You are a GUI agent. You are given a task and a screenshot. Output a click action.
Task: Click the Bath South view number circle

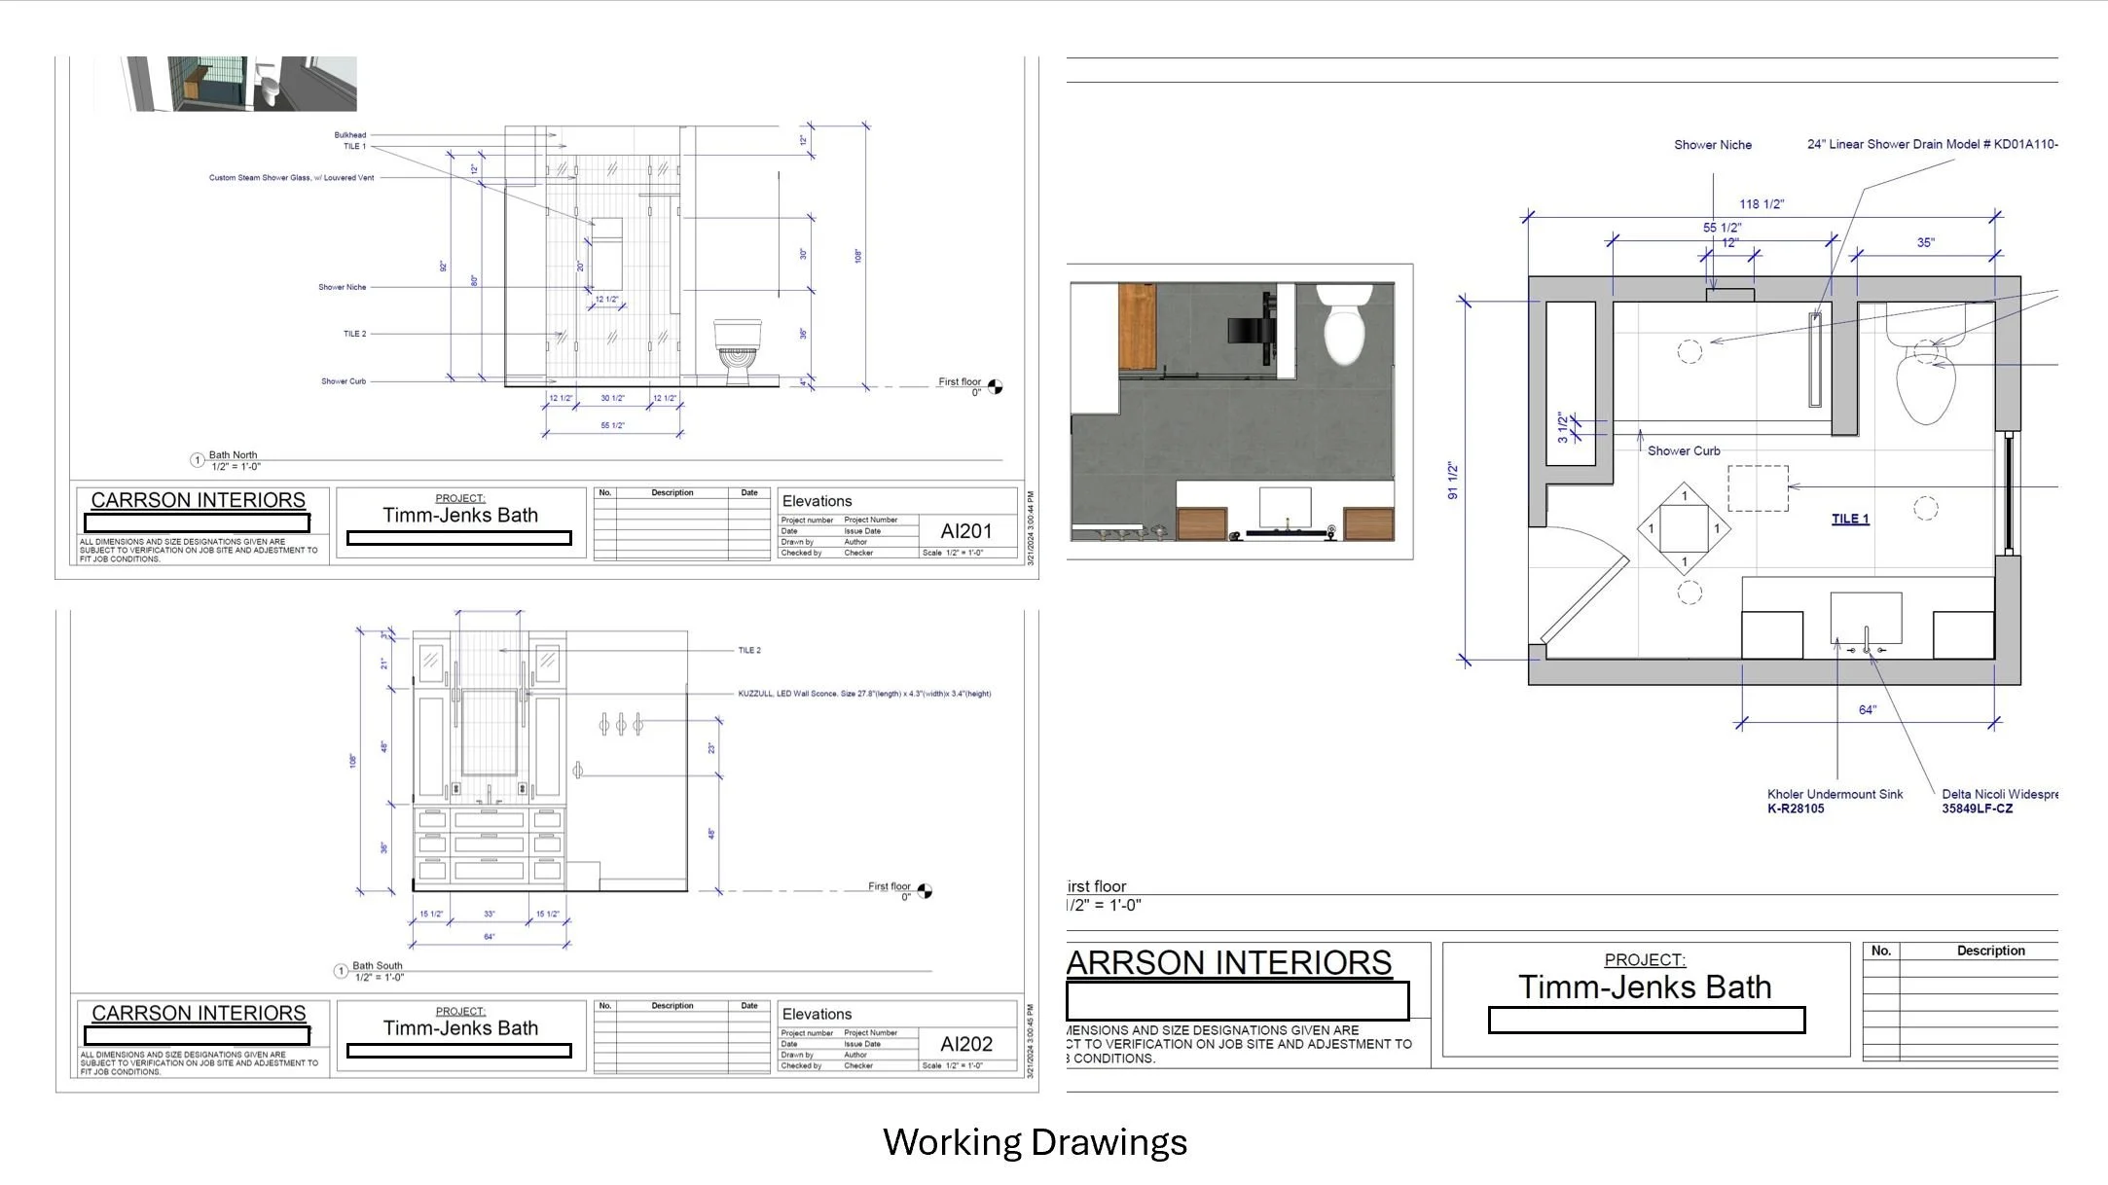[x=341, y=971]
